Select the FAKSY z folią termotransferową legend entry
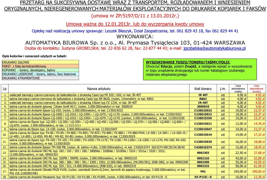This screenshot has height=180, width=267. coord(41,66)
